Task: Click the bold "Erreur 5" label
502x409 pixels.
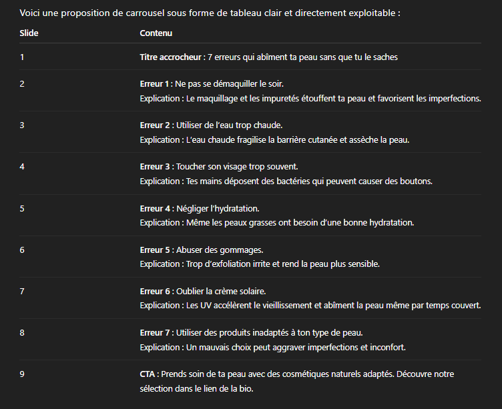Action: click(156, 250)
